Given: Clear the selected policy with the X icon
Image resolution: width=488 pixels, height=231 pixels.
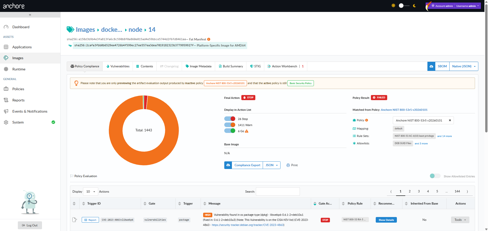Looking at the screenshot, I should pos(450,120).
